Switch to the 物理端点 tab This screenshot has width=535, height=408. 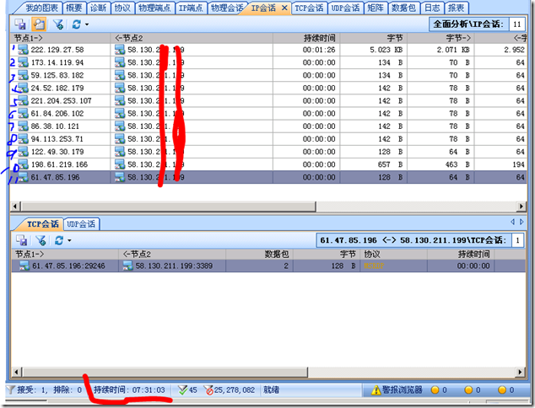point(155,8)
